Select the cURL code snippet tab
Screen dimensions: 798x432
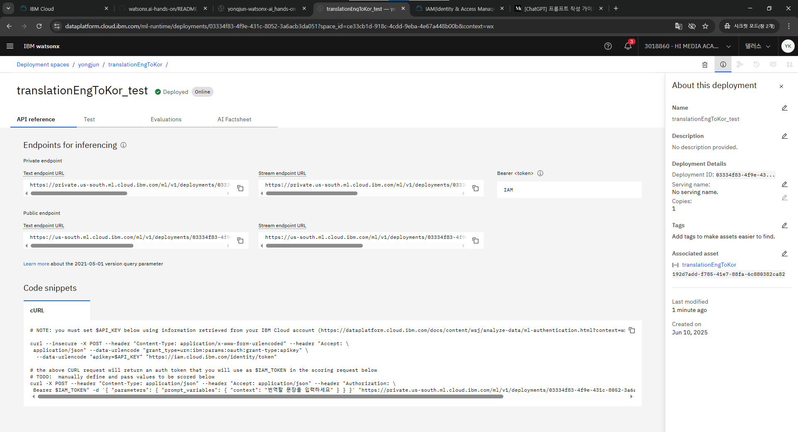(x=57, y=310)
